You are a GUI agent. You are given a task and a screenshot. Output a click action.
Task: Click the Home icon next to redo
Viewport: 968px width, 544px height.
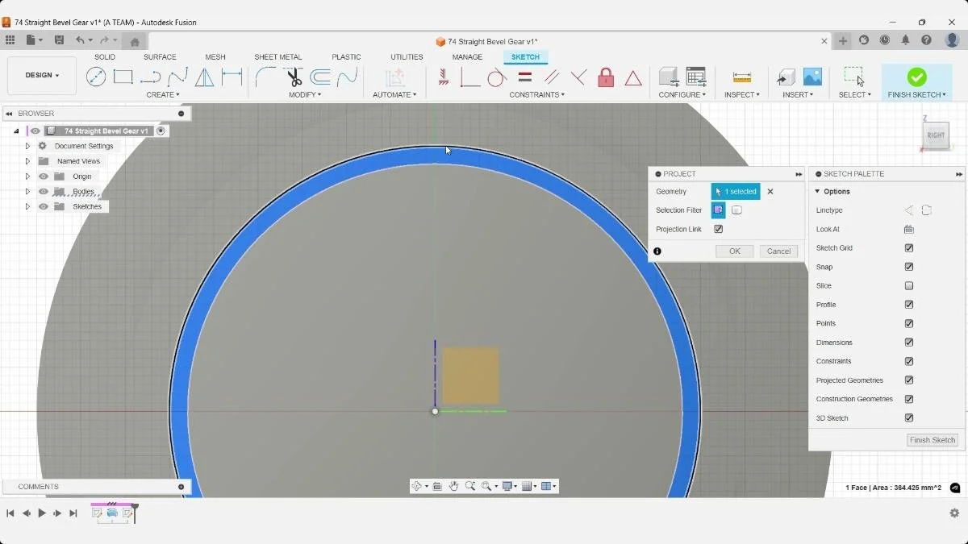(135, 41)
